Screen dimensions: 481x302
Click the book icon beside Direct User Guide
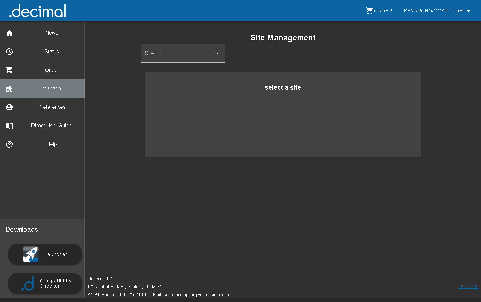coord(9,126)
